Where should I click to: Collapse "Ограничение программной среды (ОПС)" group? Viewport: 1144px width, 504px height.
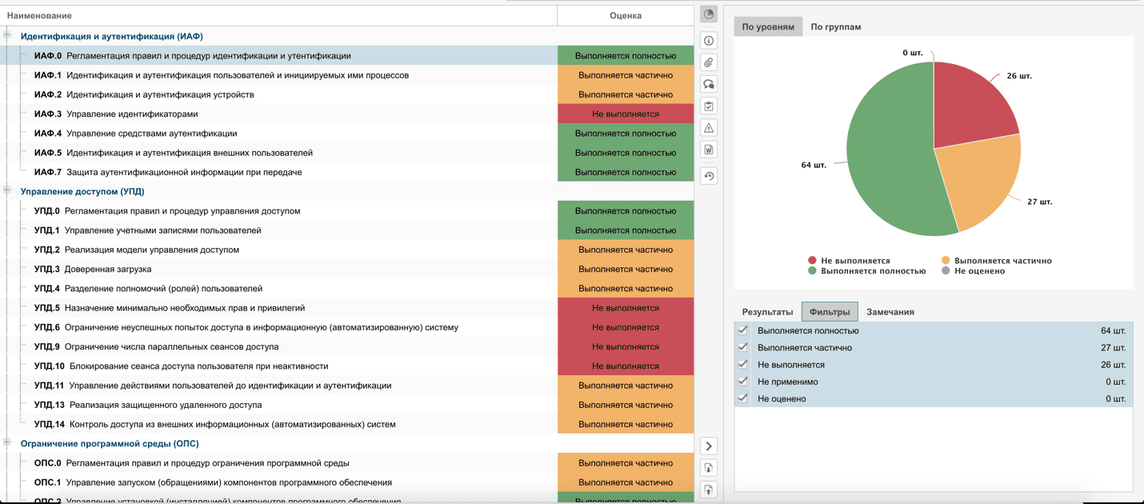coord(7,443)
